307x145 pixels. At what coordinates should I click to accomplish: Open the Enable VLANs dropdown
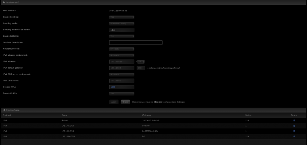click(x=122, y=94)
